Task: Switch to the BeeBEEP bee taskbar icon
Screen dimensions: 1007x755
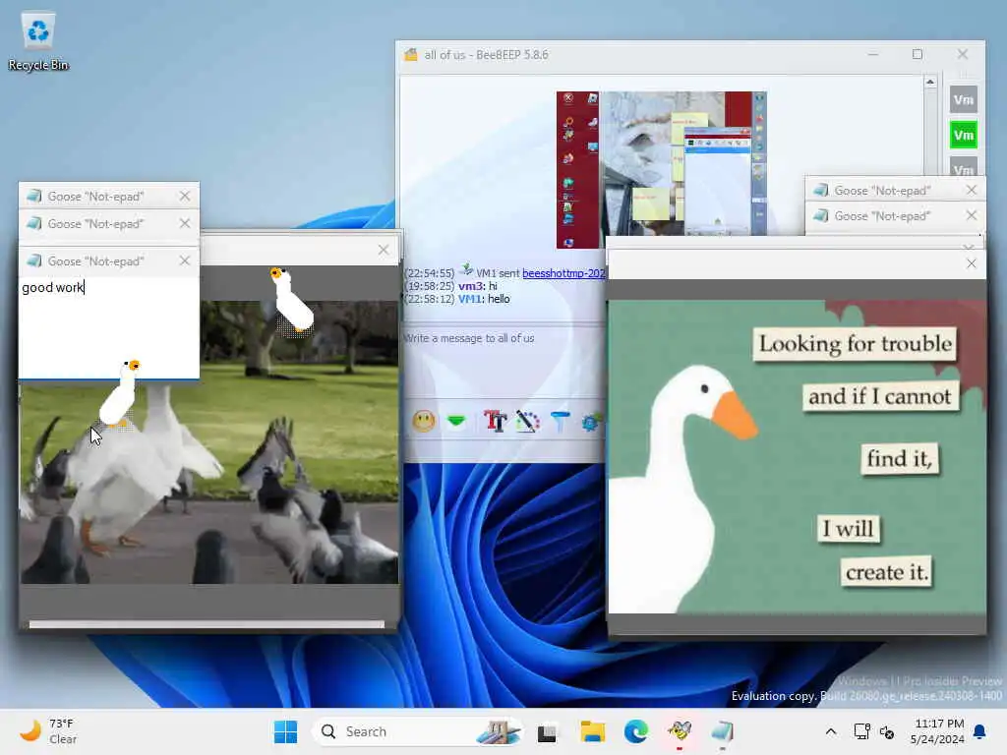Action: (680, 731)
